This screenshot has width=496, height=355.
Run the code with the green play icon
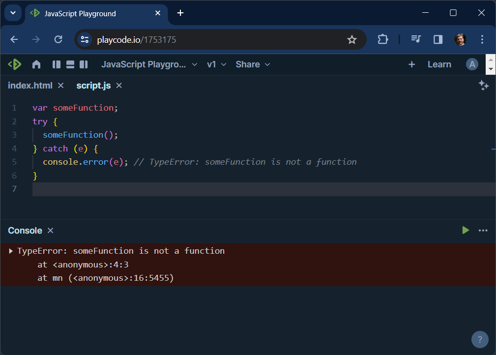tap(465, 230)
